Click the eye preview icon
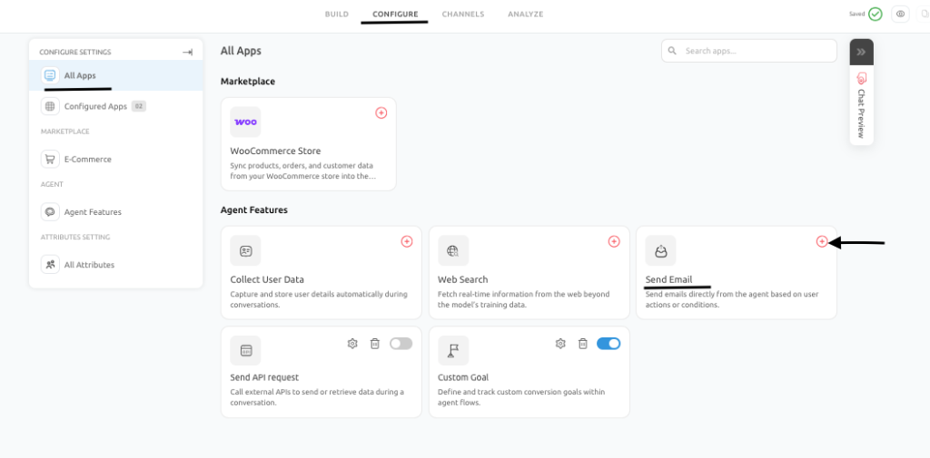Image resolution: width=930 pixels, height=458 pixels. pos(900,15)
